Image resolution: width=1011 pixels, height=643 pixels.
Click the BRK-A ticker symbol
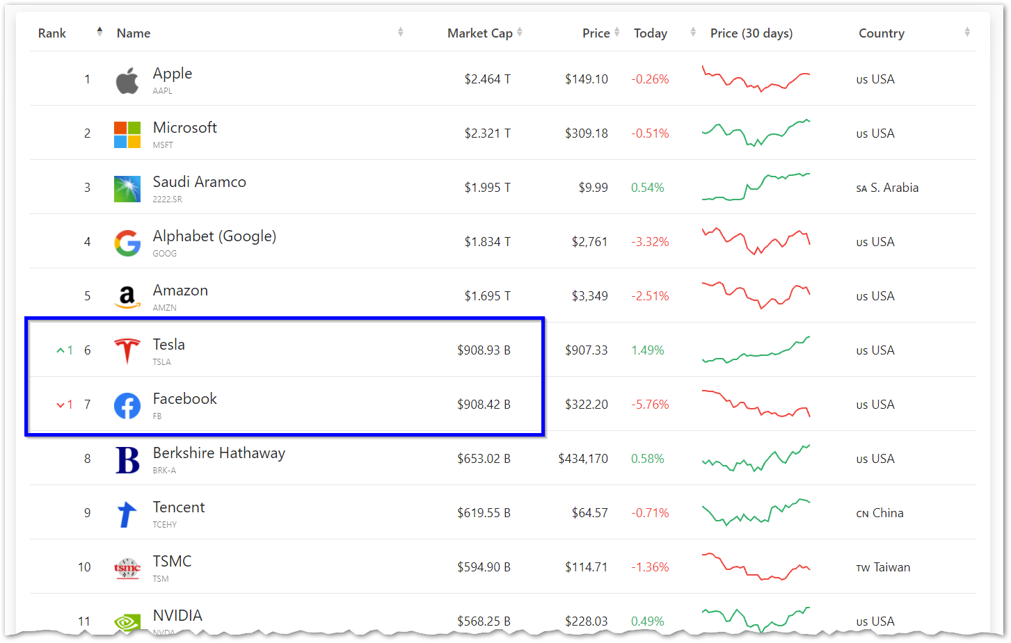click(164, 471)
